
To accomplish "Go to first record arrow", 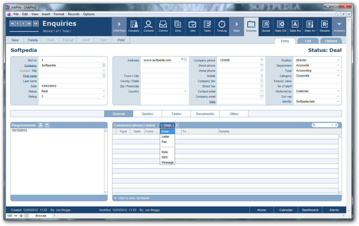I will (x=12, y=24).
